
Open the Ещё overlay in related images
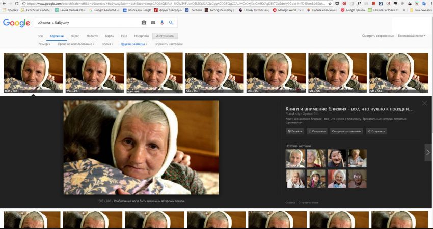357,179
